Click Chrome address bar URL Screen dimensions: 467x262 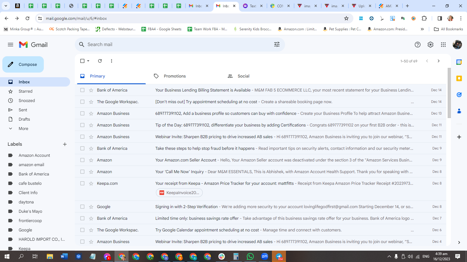(x=76, y=18)
